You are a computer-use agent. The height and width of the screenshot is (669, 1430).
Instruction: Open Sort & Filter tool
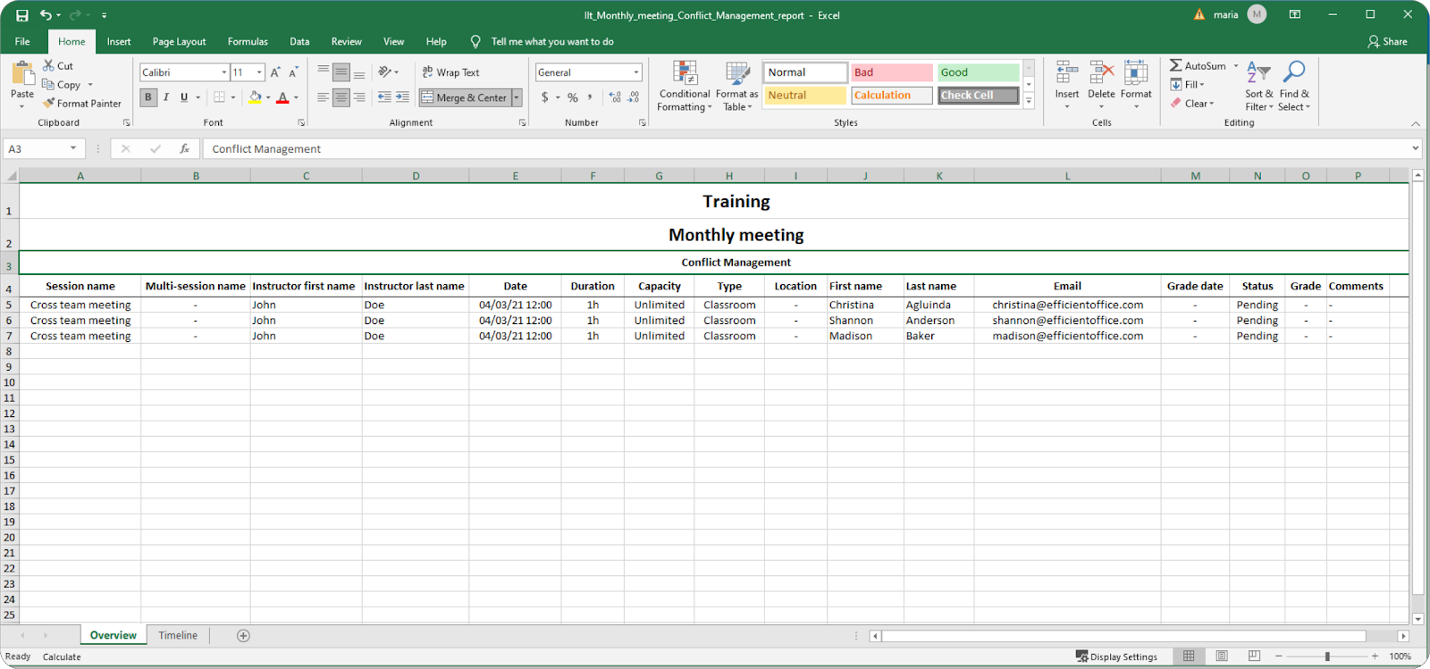click(1258, 86)
